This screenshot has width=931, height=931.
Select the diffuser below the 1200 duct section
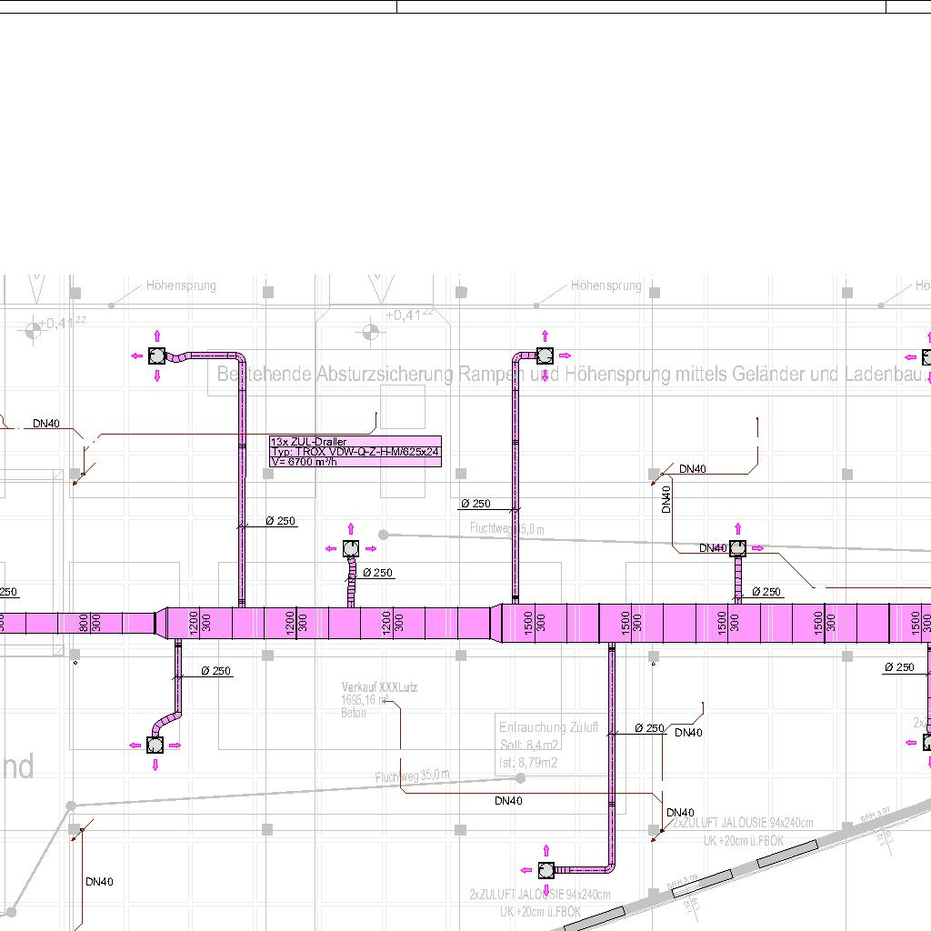[x=155, y=746]
